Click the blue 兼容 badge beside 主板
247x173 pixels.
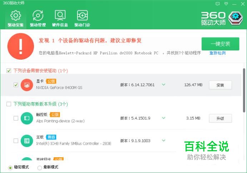51,137
